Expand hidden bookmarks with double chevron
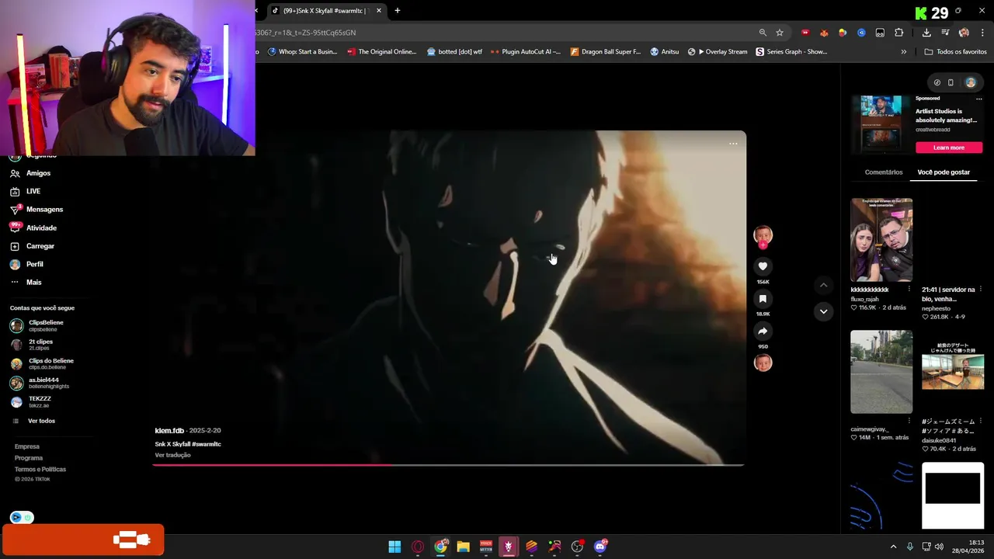Image resolution: width=994 pixels, height=559 pixels. (903, 52)
